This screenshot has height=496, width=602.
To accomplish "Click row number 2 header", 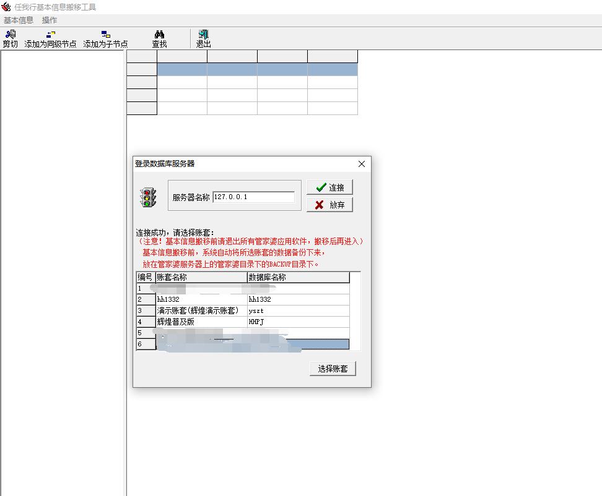I will click(x=146, y=299).
